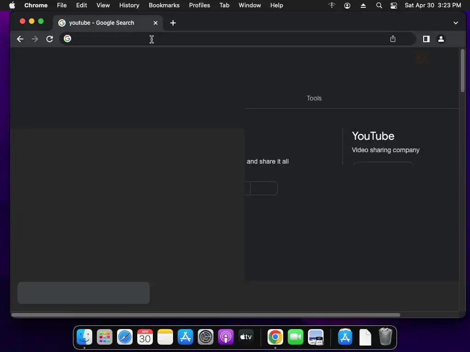Open a new tab with plus button

(173, 23)
